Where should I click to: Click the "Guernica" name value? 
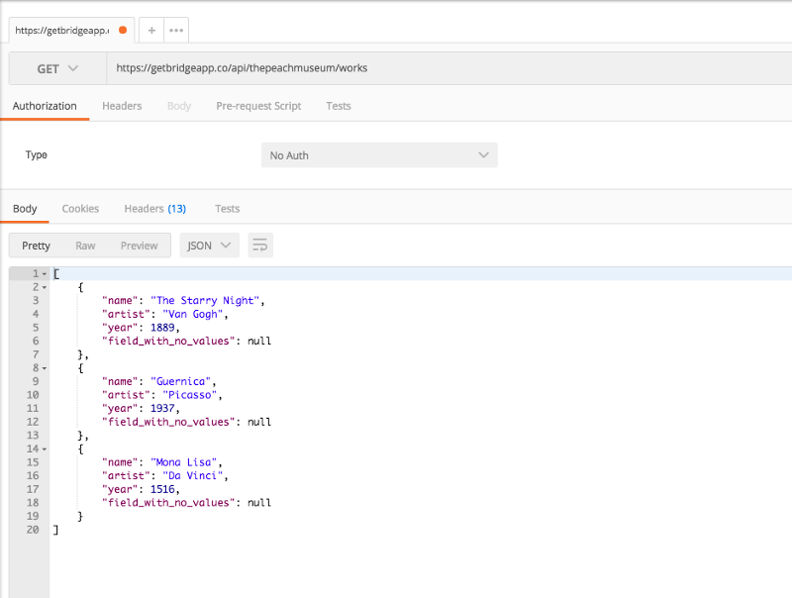[x=180, y=381]
